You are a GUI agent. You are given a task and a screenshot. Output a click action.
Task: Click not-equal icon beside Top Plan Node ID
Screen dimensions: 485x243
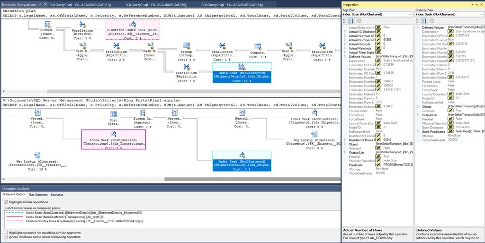click(x=377, y=127)
